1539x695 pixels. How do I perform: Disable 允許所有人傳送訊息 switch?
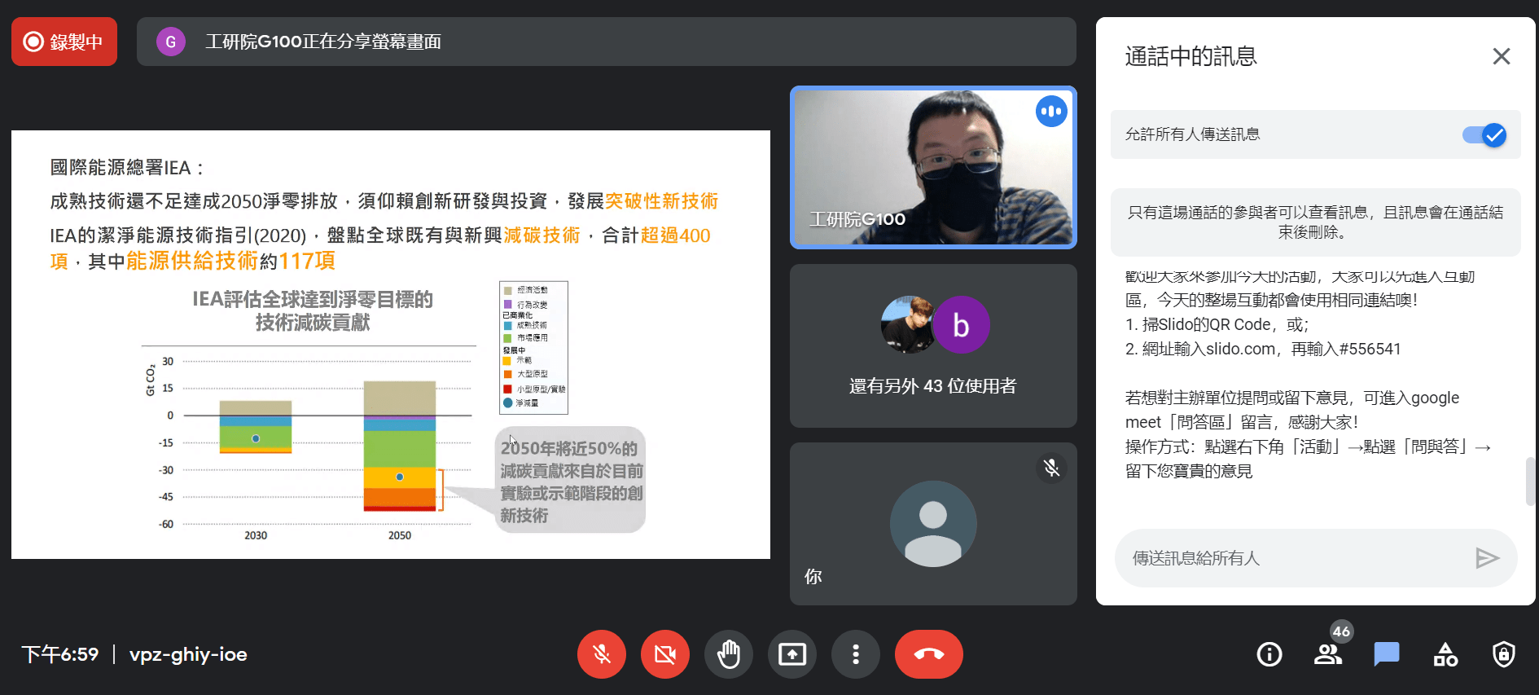click(1484, 135)
